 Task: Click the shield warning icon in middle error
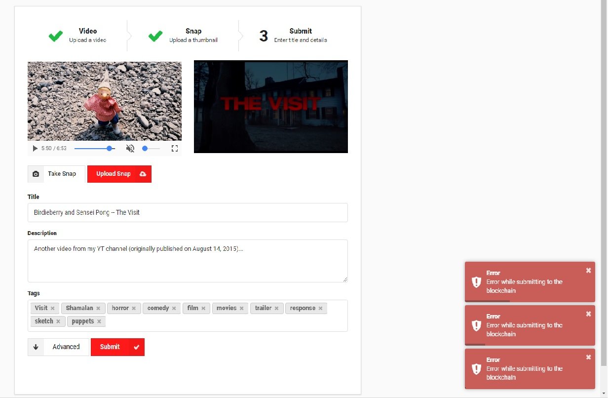(x=476, y=325)
